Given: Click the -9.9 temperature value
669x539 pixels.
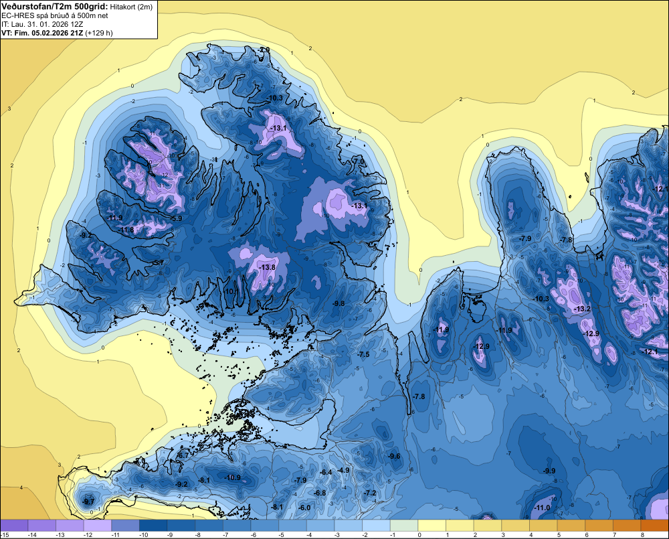Looking at the screenshot, I should click(549, 471).
